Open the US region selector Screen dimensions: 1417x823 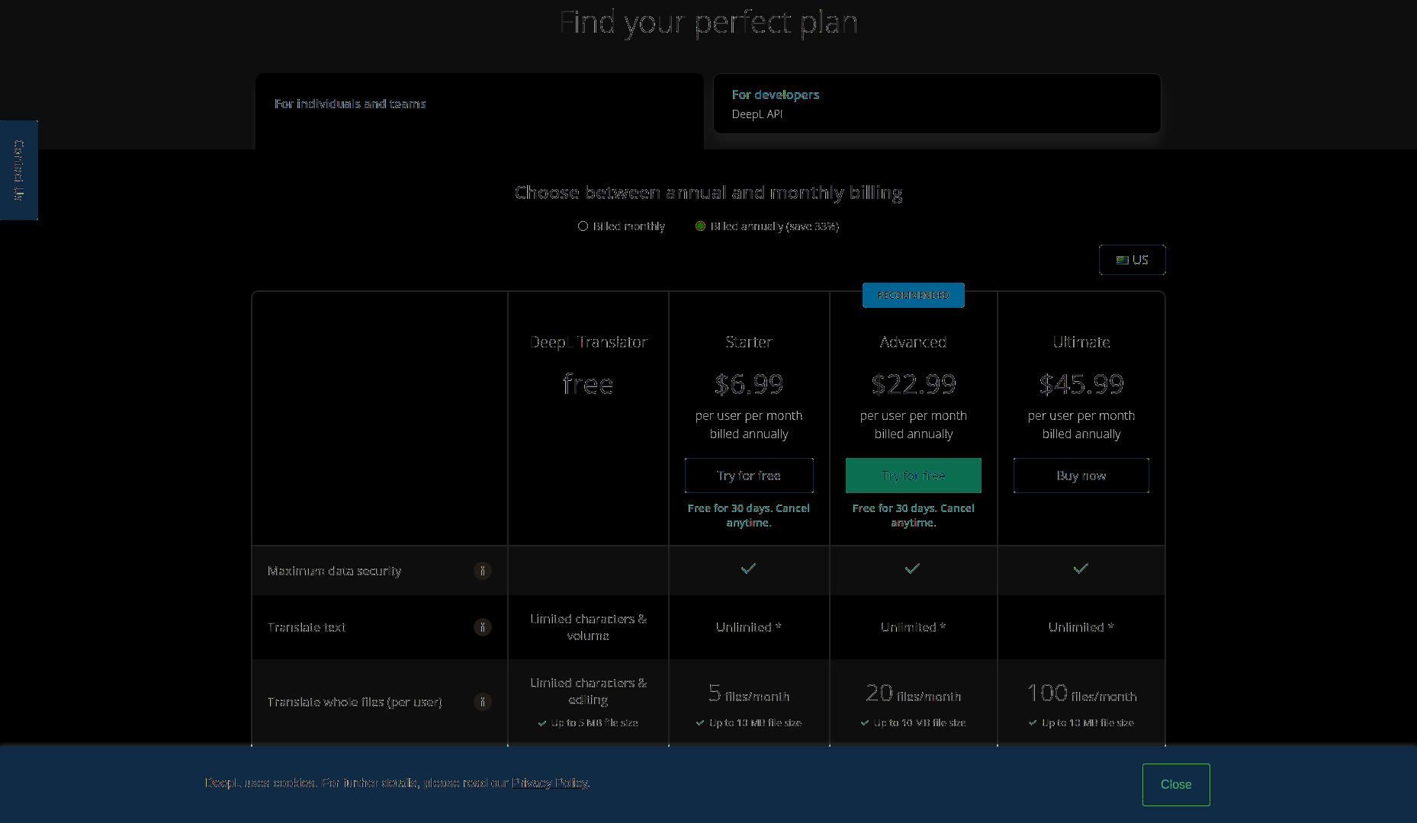[x=1132, y=260]
